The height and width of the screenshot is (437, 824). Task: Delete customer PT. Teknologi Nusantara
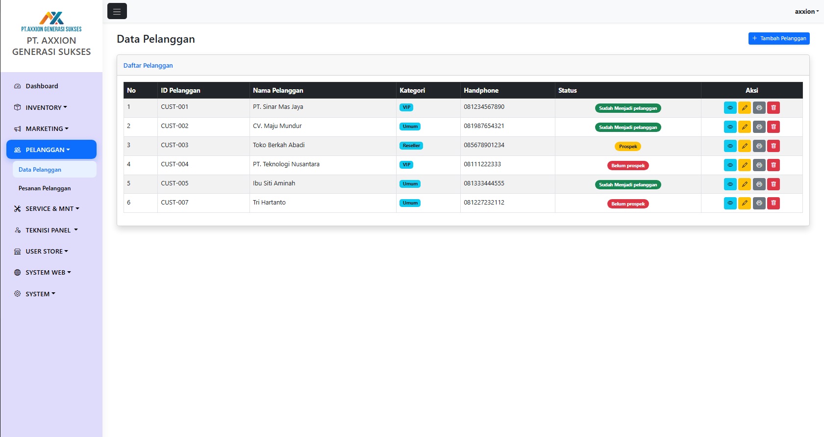click(x=774, y=165)
